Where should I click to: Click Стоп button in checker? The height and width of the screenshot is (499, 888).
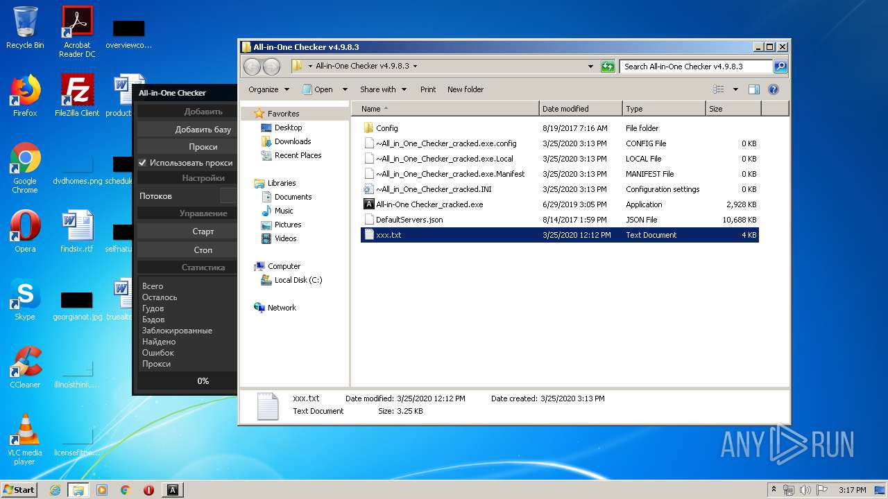point(187,249)
